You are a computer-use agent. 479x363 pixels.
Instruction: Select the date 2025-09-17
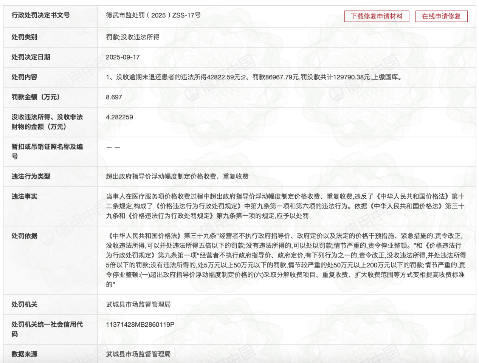(123, 57)
